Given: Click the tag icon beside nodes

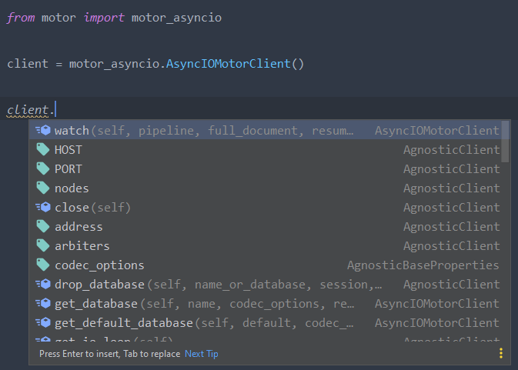Looking at the screenshot, I should (43, 188).
